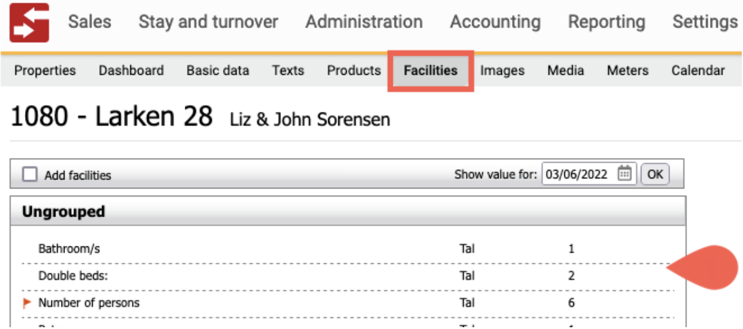Go to the Basic data tab
This screenshot has width=743, height=329.
(218, 71)
